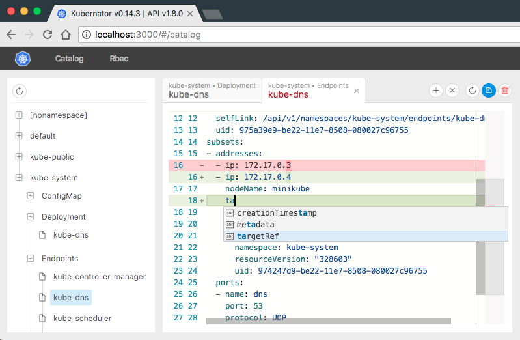This screenshot has width=520, height=340.
Task: Go to browser home page icon
Action: point(65,35)
